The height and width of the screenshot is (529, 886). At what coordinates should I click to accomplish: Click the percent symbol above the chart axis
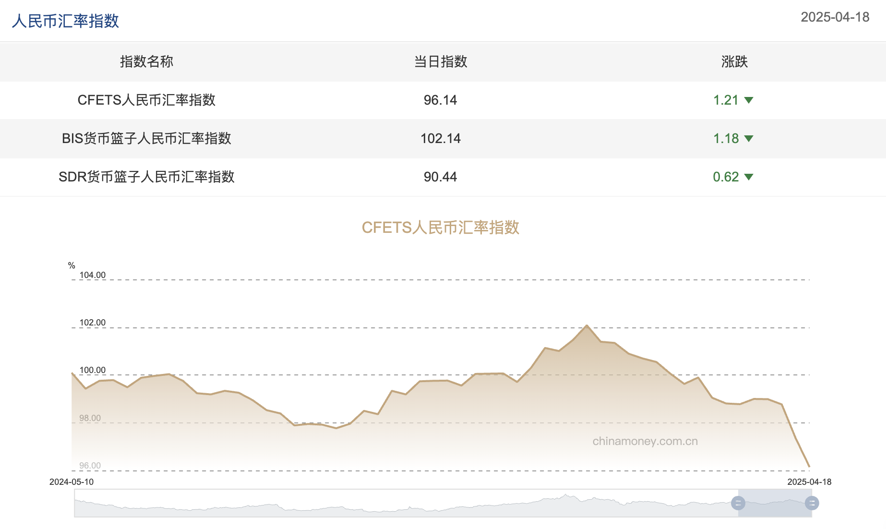71,264
